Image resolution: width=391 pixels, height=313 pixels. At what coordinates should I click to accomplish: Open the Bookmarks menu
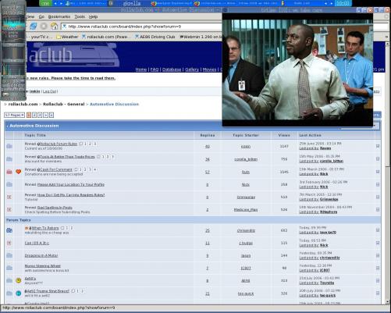coord(59,16)
